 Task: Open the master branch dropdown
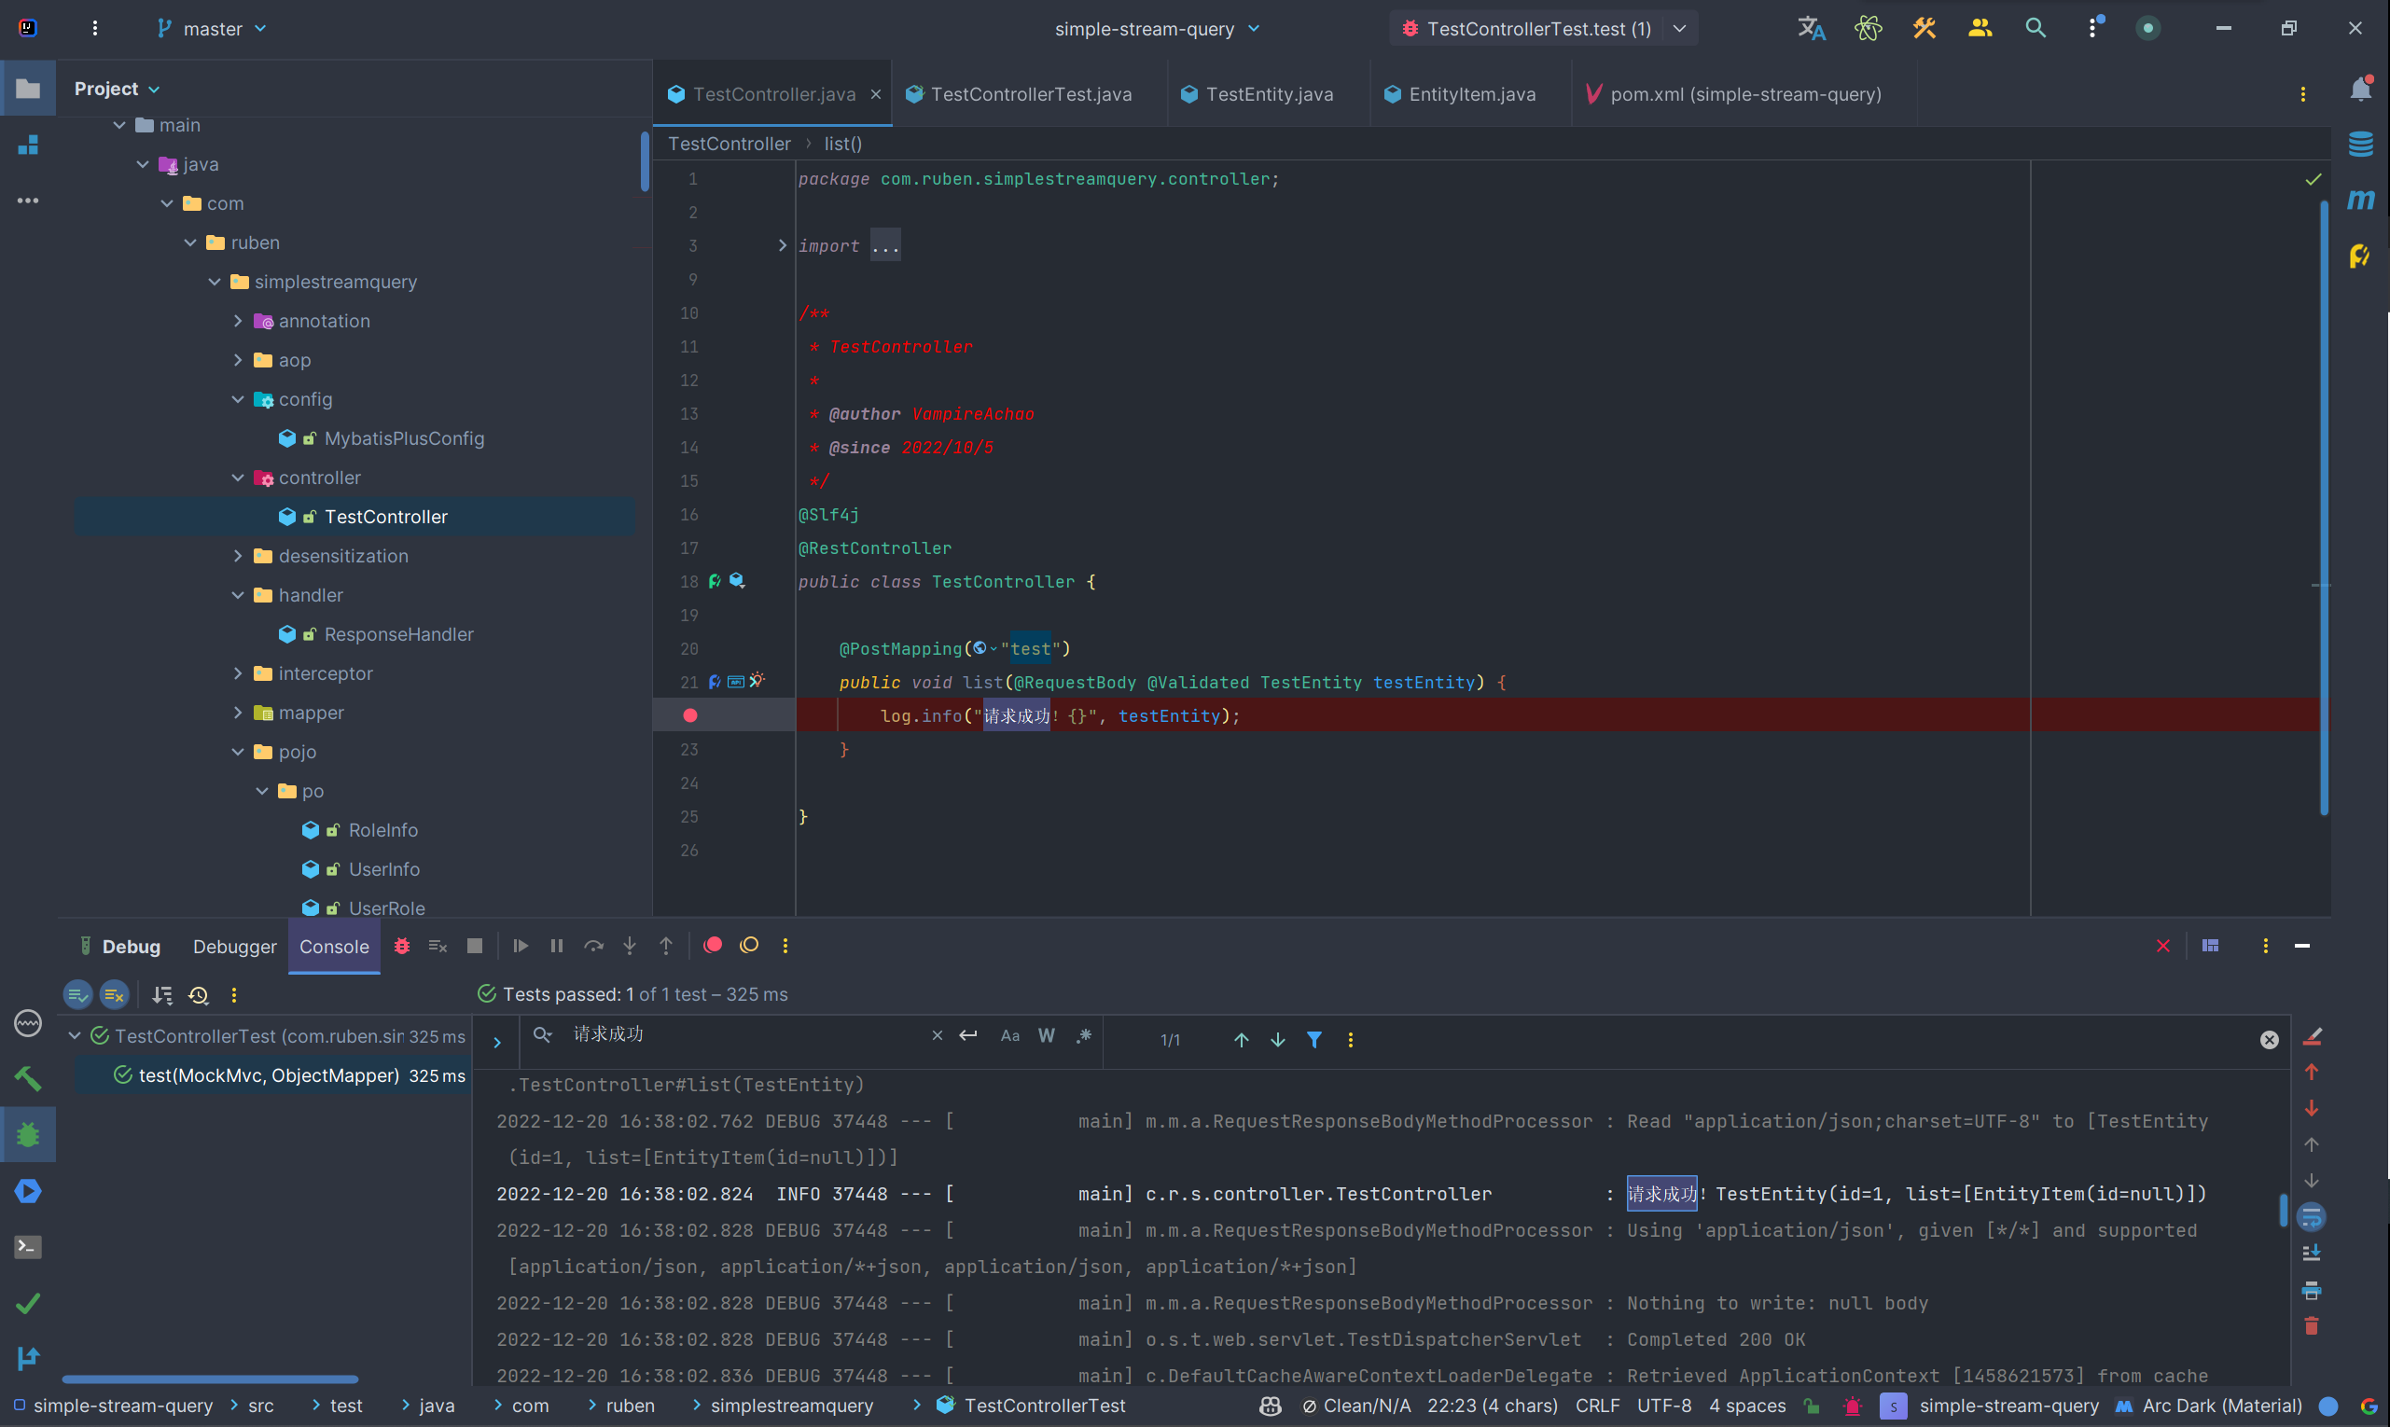tap(212, 29)
